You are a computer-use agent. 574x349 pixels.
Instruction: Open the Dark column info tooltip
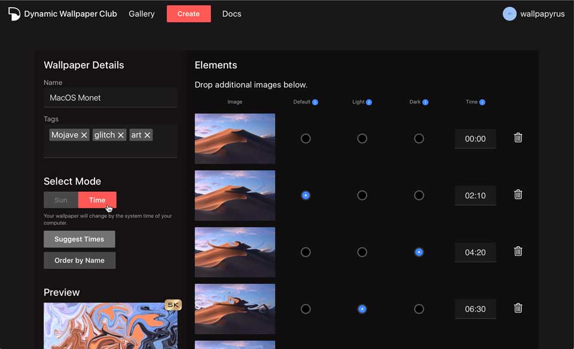tap(425, 102)
